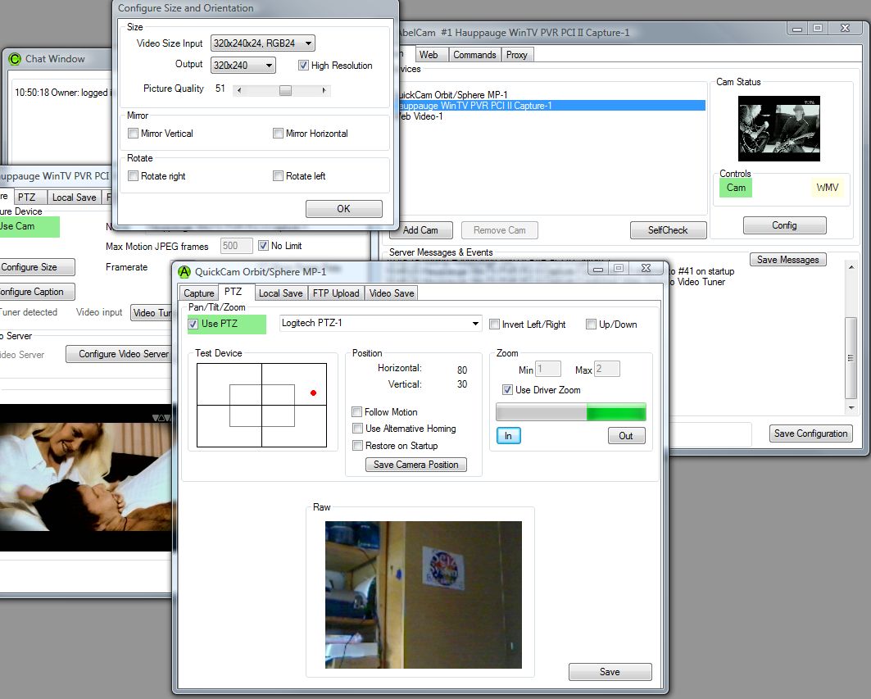This screenshot has width=871, height=699.
Task: Click Configure Video Server button
Action: (x=119, y=354)
